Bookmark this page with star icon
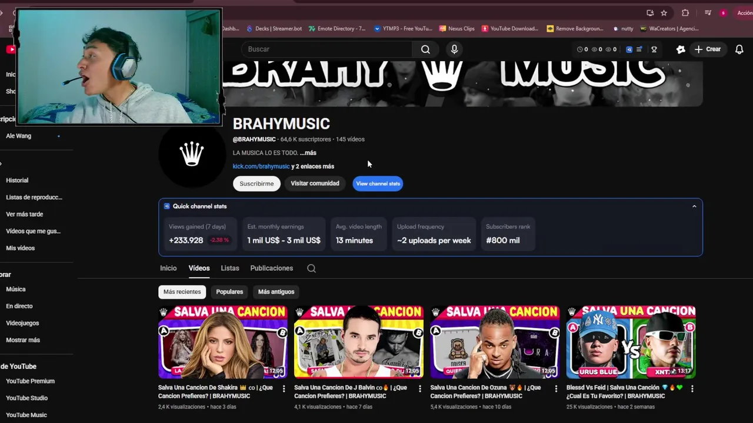Screen dimensions: 753x423 pos(664,13)
